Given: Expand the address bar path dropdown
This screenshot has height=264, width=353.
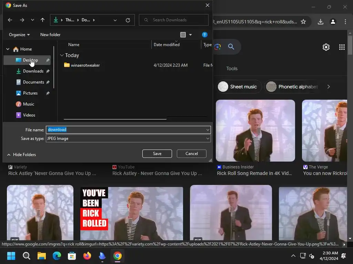Looking at the screenshot, I should point(115,20).
